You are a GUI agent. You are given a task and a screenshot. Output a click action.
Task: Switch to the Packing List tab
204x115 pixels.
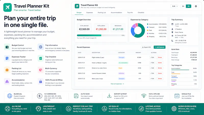(x=102, y=13)
